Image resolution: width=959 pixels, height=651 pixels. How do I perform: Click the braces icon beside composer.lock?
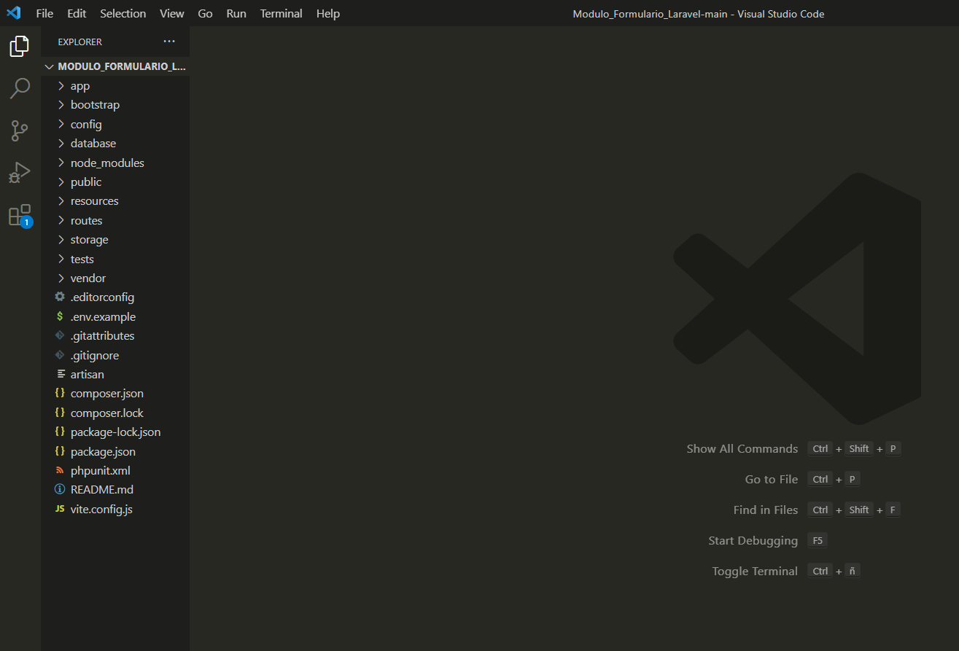tap(60, 413)
